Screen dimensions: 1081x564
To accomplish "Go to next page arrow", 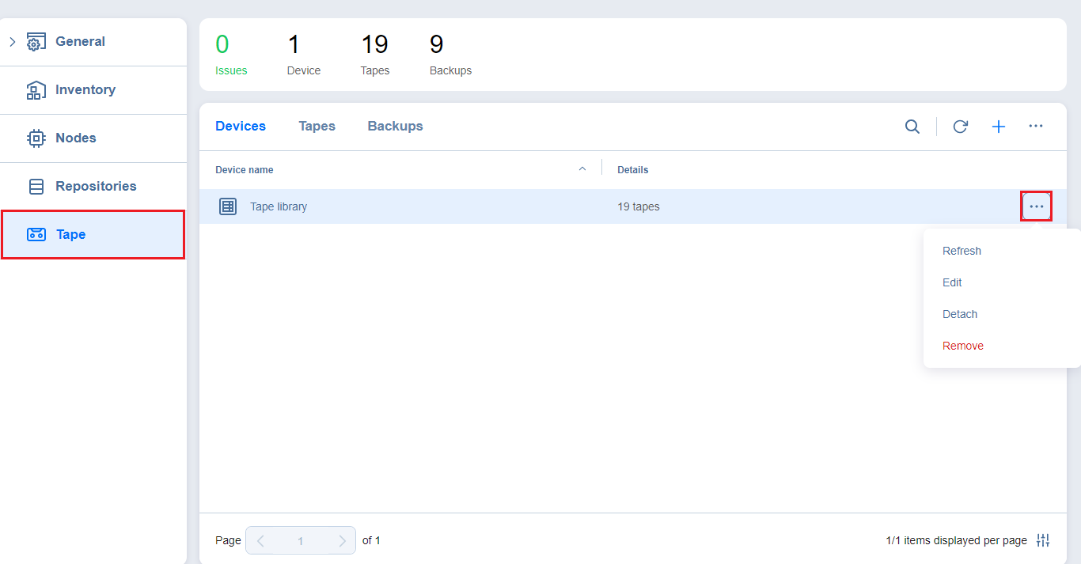I will (342, 541).
